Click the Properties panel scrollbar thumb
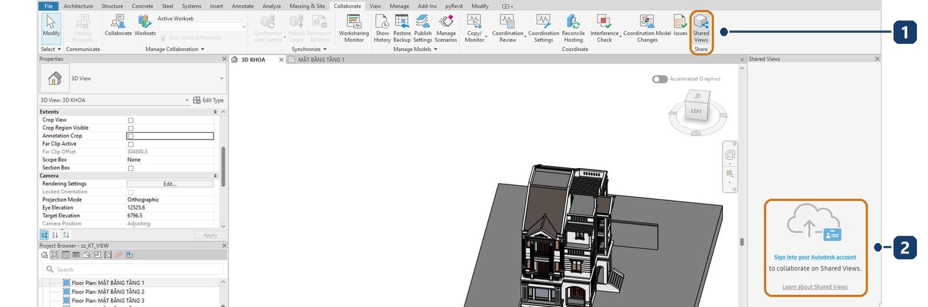This screenshot has width=928, height=307. coord(223,166)
